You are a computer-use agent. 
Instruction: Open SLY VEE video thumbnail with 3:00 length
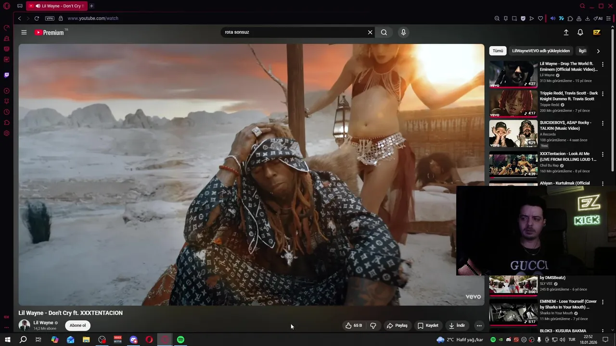(513, 285)
